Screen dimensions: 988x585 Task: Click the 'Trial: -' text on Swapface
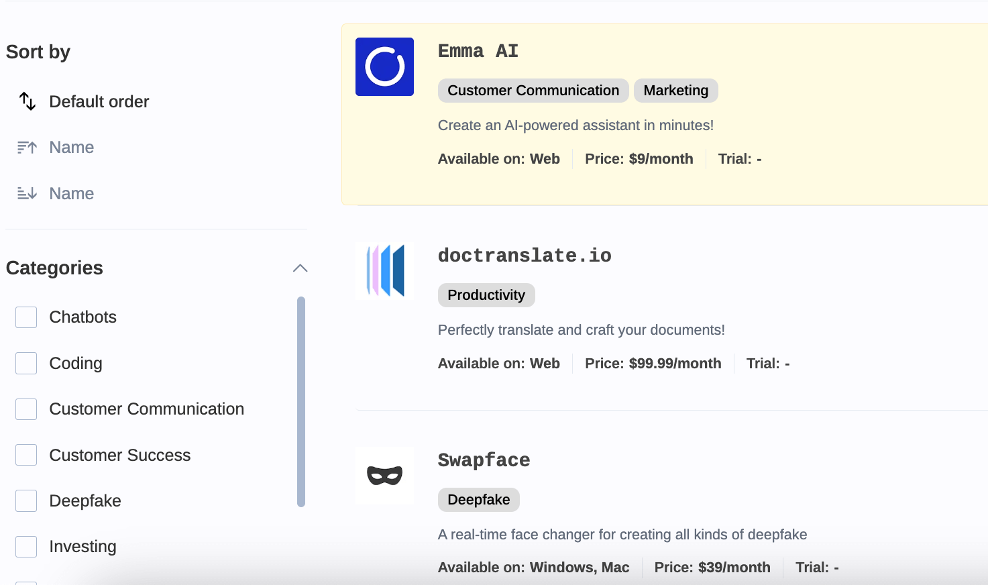817,568
